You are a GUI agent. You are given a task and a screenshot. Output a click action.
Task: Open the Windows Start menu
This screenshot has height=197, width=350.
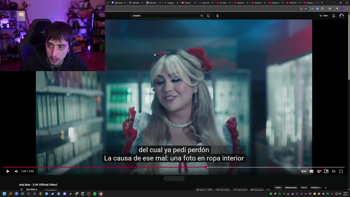(4, 194)
